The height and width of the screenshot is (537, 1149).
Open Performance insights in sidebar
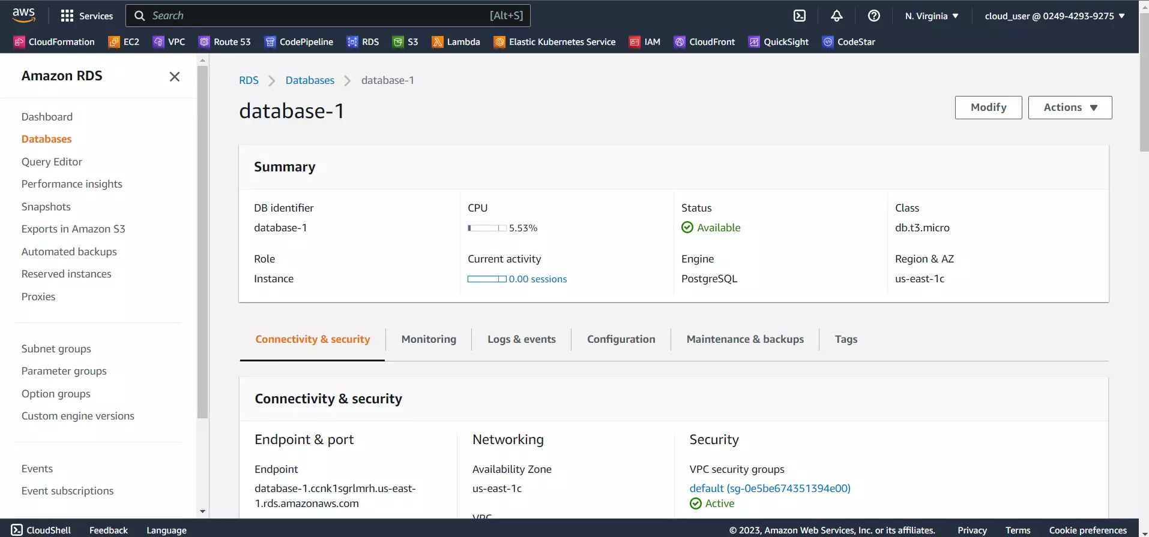click(x=72, y=184)
